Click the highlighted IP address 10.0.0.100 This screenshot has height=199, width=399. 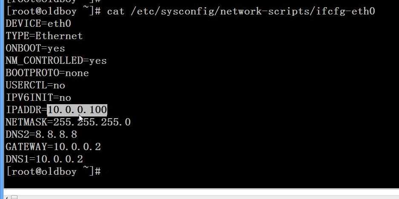(x=77, y=110)
